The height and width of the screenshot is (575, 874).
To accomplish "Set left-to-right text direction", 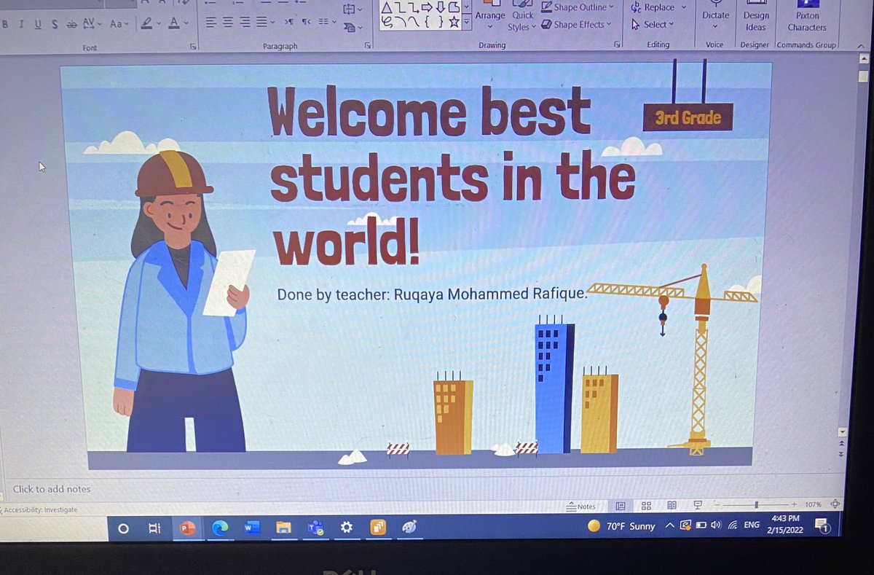I will pos(288,23).
